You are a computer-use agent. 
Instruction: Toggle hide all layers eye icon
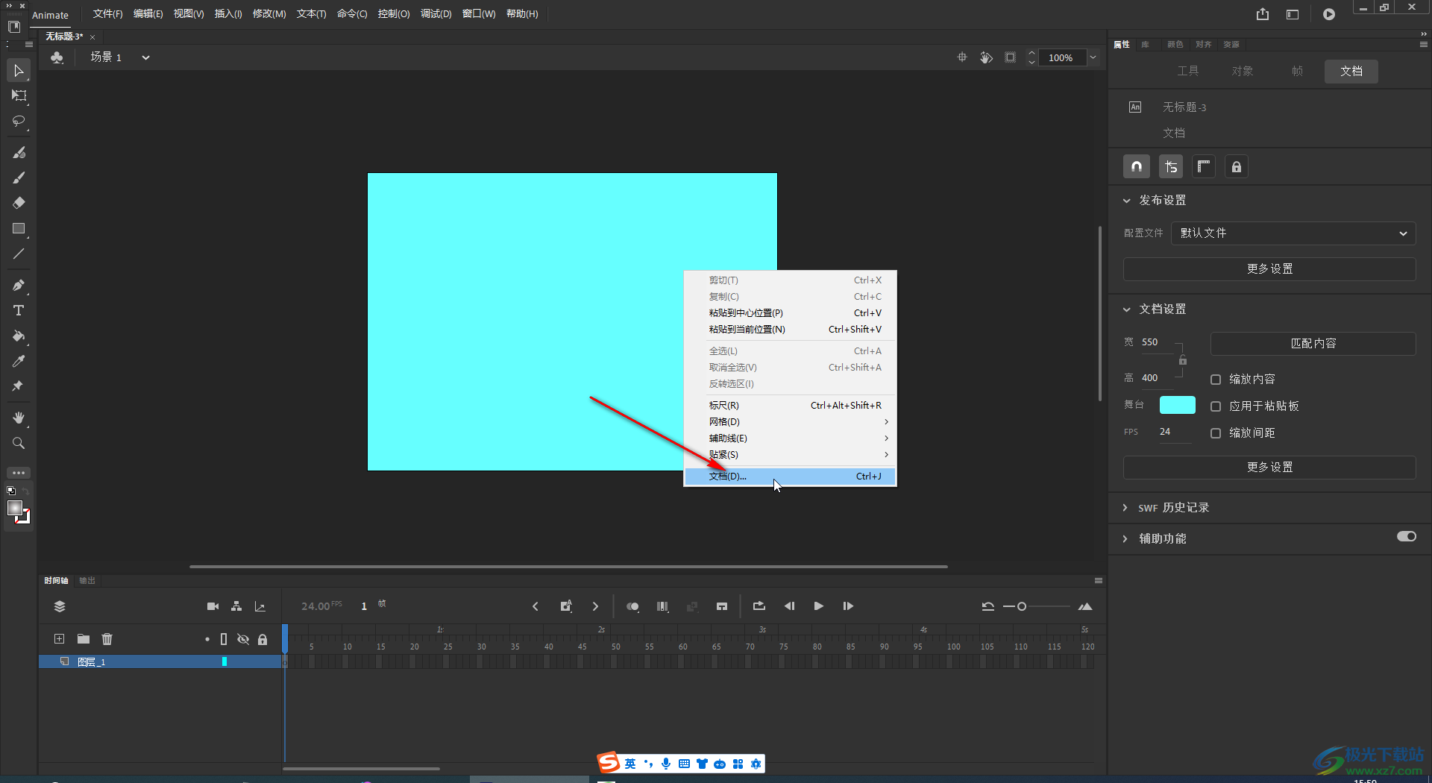click(x=243, y=639)
